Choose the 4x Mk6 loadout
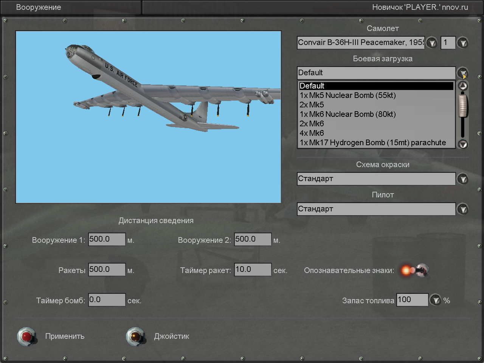Image resolution: width=484 pixels, height=363 pixels. tap(312, 133)
